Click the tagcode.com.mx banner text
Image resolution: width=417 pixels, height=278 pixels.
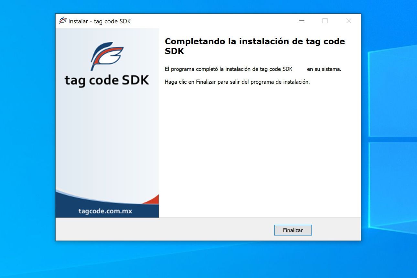click(105, 211)
